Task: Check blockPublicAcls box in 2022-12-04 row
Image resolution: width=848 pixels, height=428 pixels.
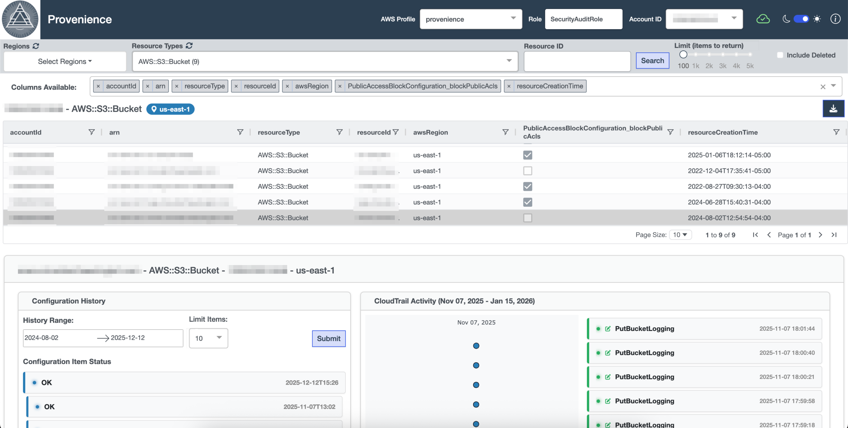Action: point(527,171)
